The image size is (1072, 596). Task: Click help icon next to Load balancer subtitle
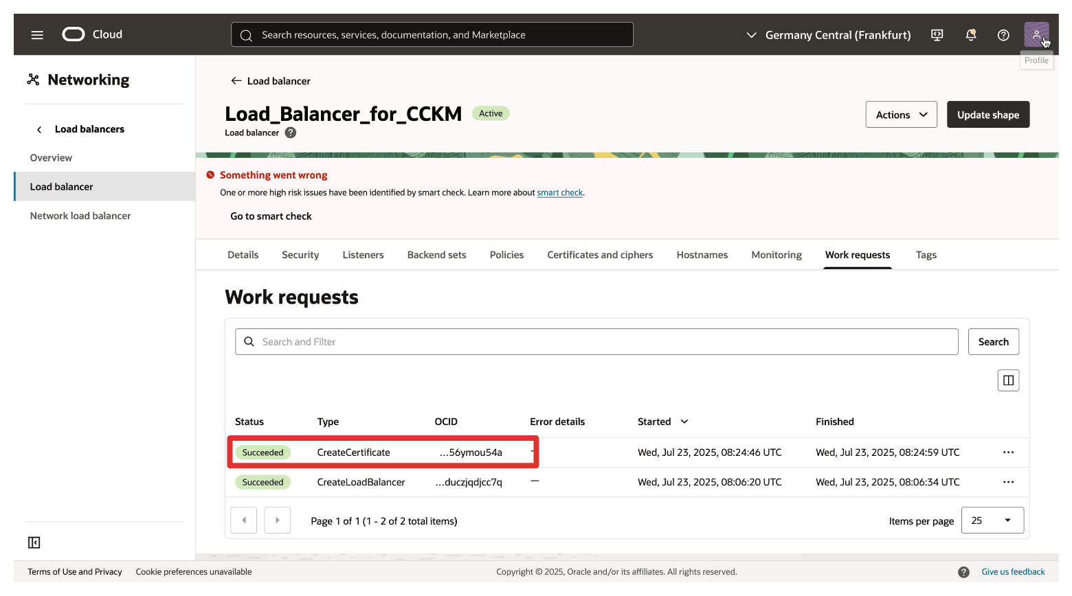(291, 133)
